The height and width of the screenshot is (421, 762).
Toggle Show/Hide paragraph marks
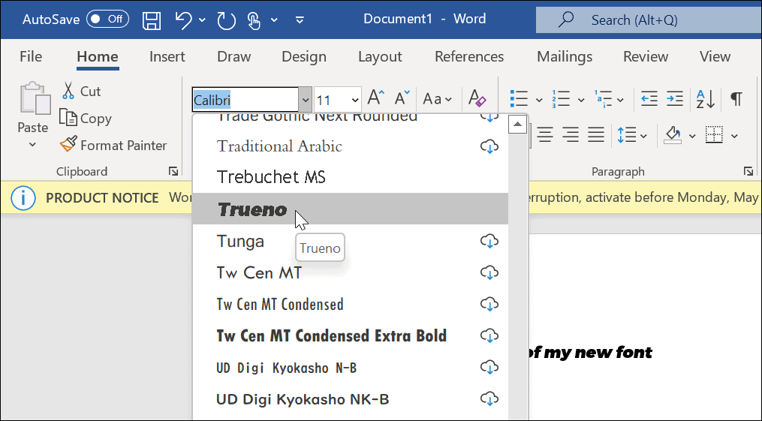coord(736,98)
